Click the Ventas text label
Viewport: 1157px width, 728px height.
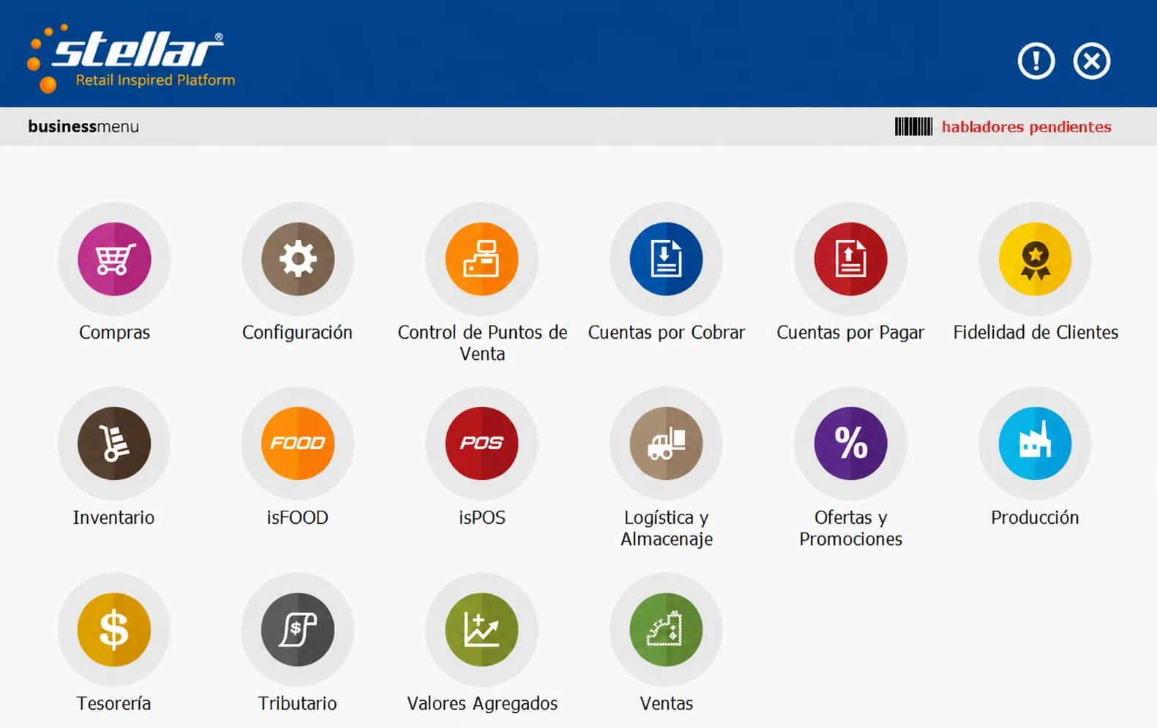[x=666, y=703]
